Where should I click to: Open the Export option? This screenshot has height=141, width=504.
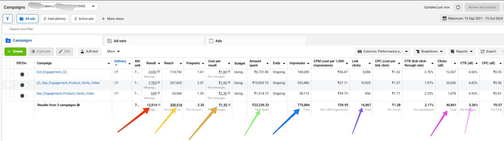click(x=488, y=52)
